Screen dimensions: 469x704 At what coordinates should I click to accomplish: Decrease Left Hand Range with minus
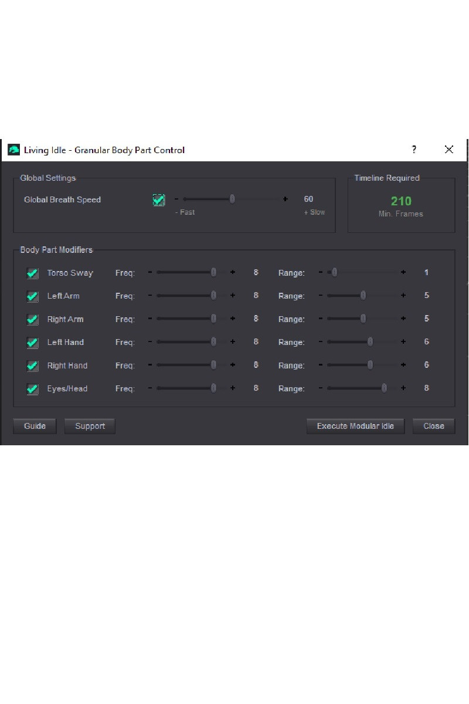click(x=321, y=341)
